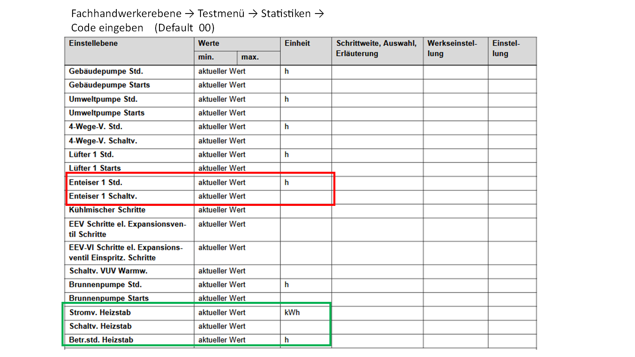The width and height of the screenshot is (635, 357).
Task: Click 'Betr.std. Heizstab' row label
Action: pyautogui.click(x=101, y=340)
